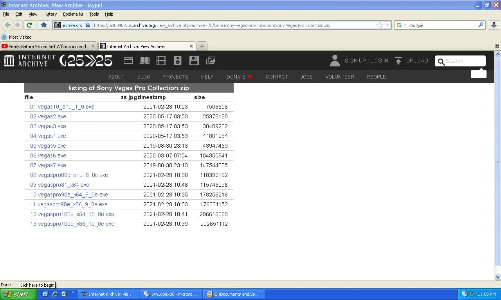The height and width of the screenshot is (300, 501).
Task: Open the Most Visited bookmarks folder
Action: coord(16,37)
